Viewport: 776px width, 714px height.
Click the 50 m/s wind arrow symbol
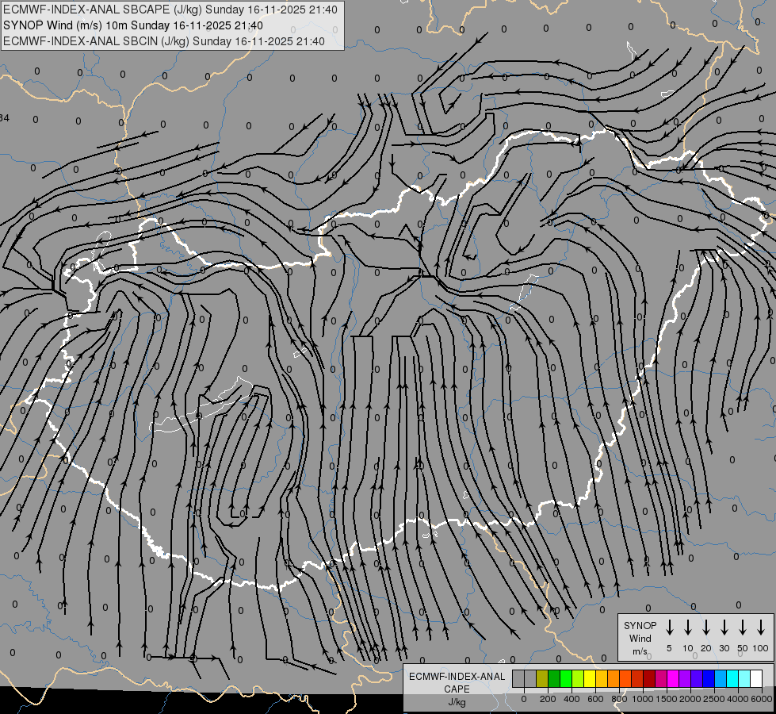tap(743, 628)
